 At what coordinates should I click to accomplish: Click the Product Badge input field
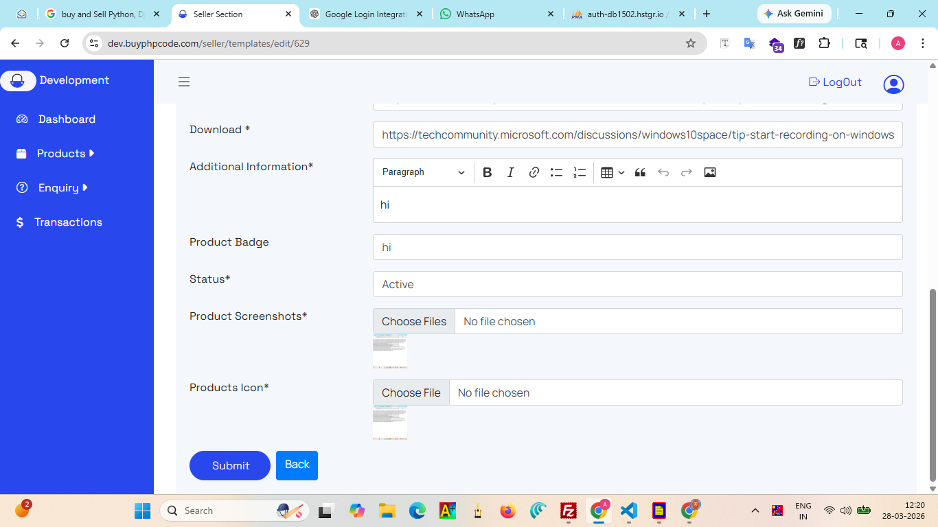tap(637, 247)
